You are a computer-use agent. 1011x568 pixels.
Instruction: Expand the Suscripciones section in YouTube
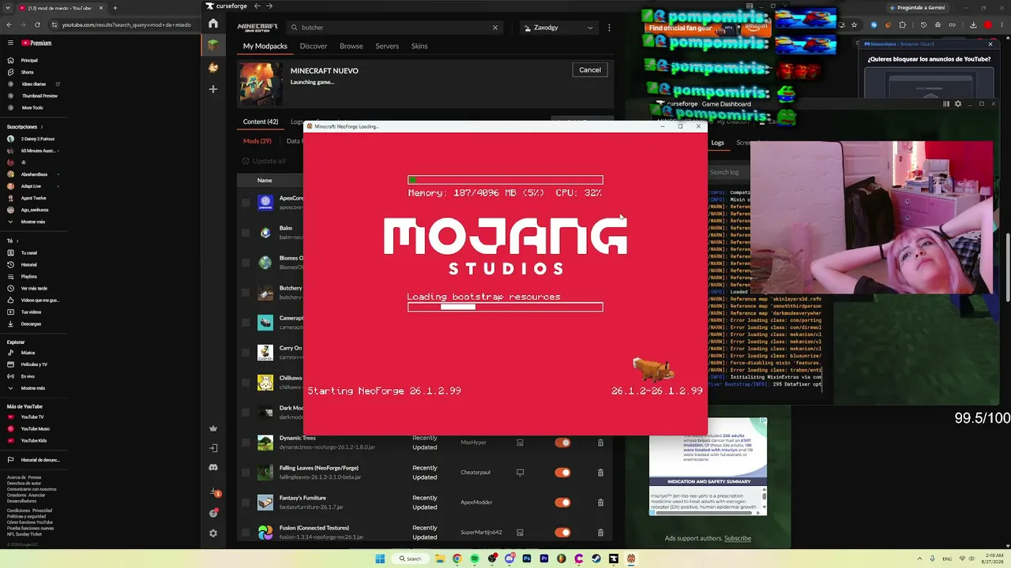[24, 126]
